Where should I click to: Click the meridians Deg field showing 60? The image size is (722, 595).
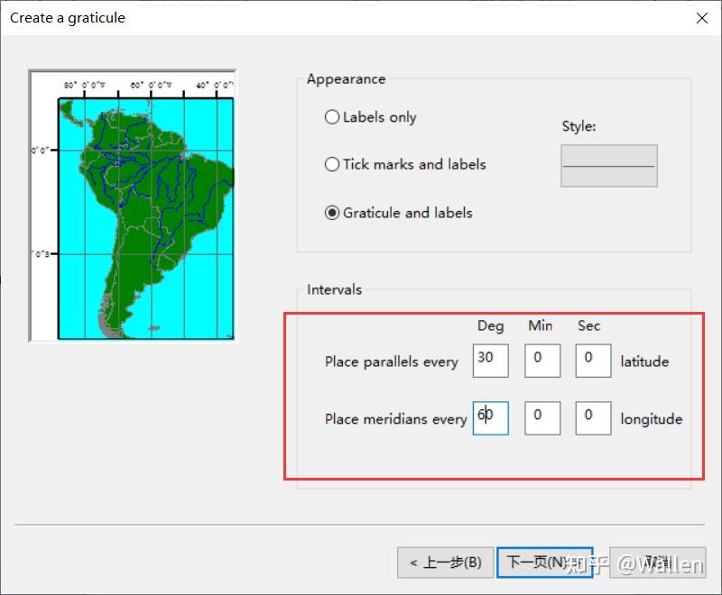[x=490, y=417]
